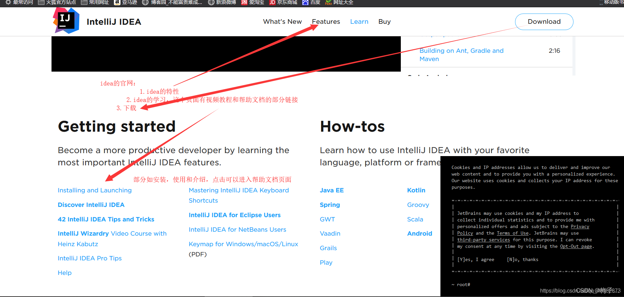Decline cookies with [N]o, thanks

(523, 260)
